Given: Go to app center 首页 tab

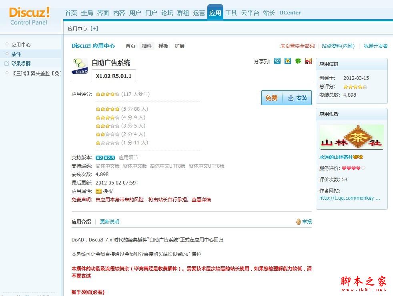Looking at the screenshot, I should 130,46.
